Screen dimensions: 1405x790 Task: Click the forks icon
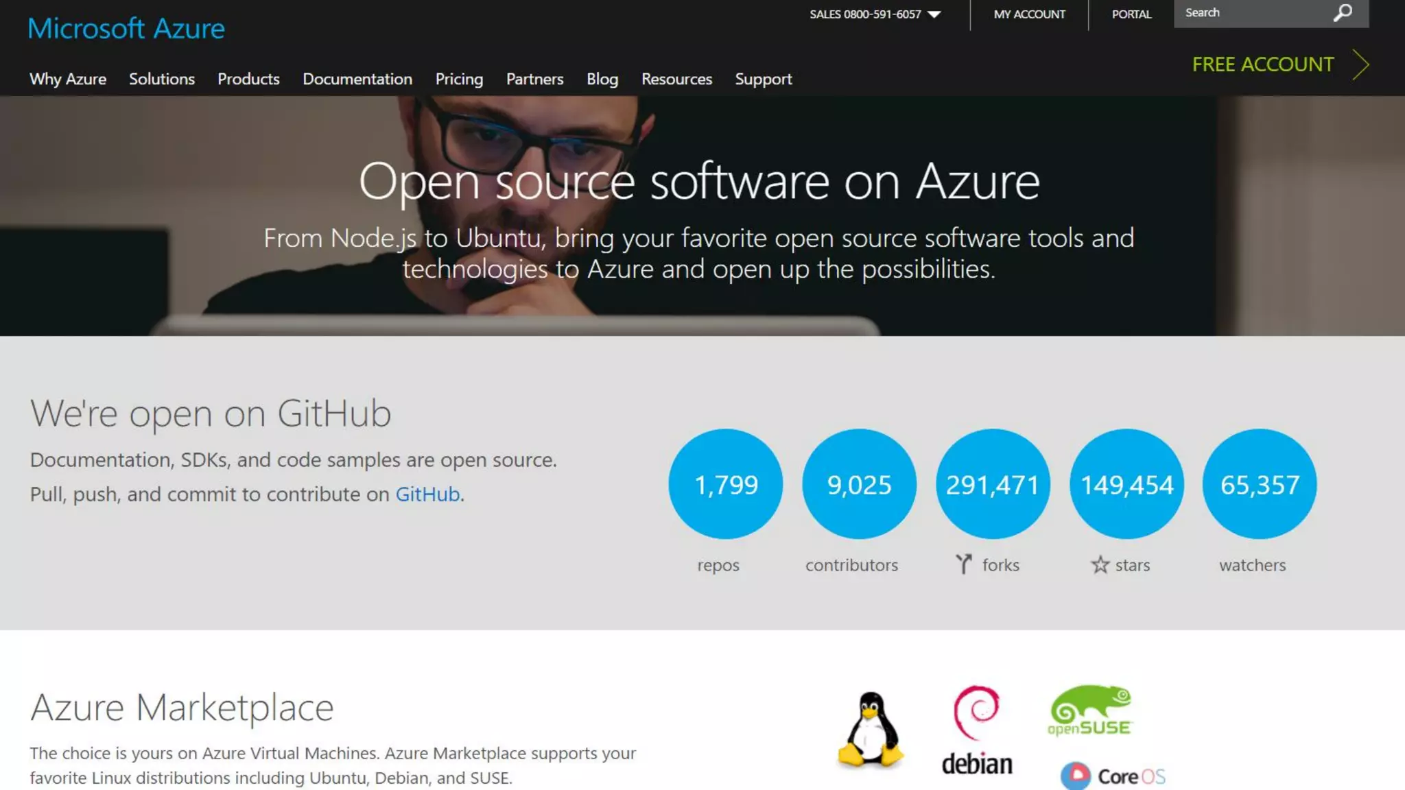tap(964, 564)
